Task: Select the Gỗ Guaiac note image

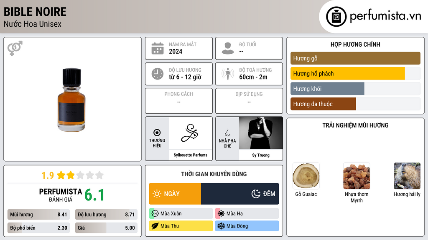Action: 306,176
